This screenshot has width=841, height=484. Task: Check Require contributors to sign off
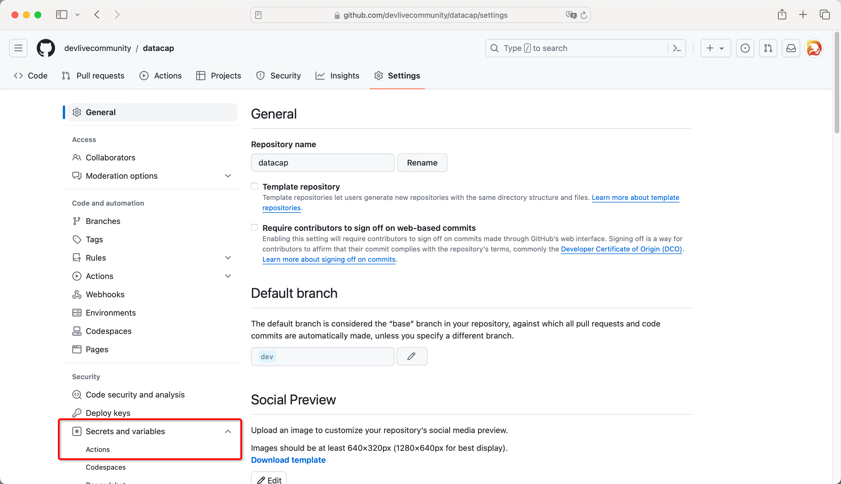pos(254,228)
